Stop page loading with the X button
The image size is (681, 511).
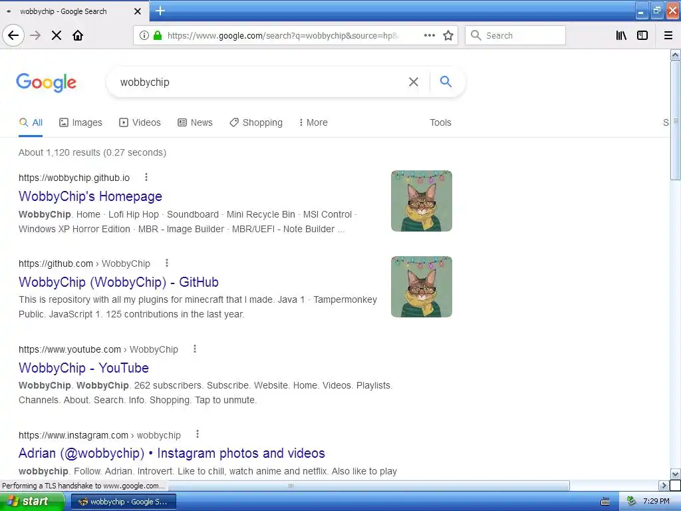57,35
